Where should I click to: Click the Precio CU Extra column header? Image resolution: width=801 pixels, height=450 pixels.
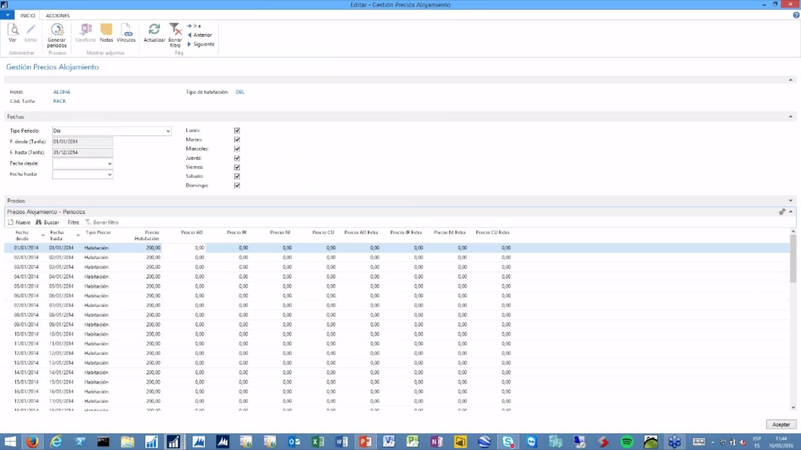coord(492,232)
